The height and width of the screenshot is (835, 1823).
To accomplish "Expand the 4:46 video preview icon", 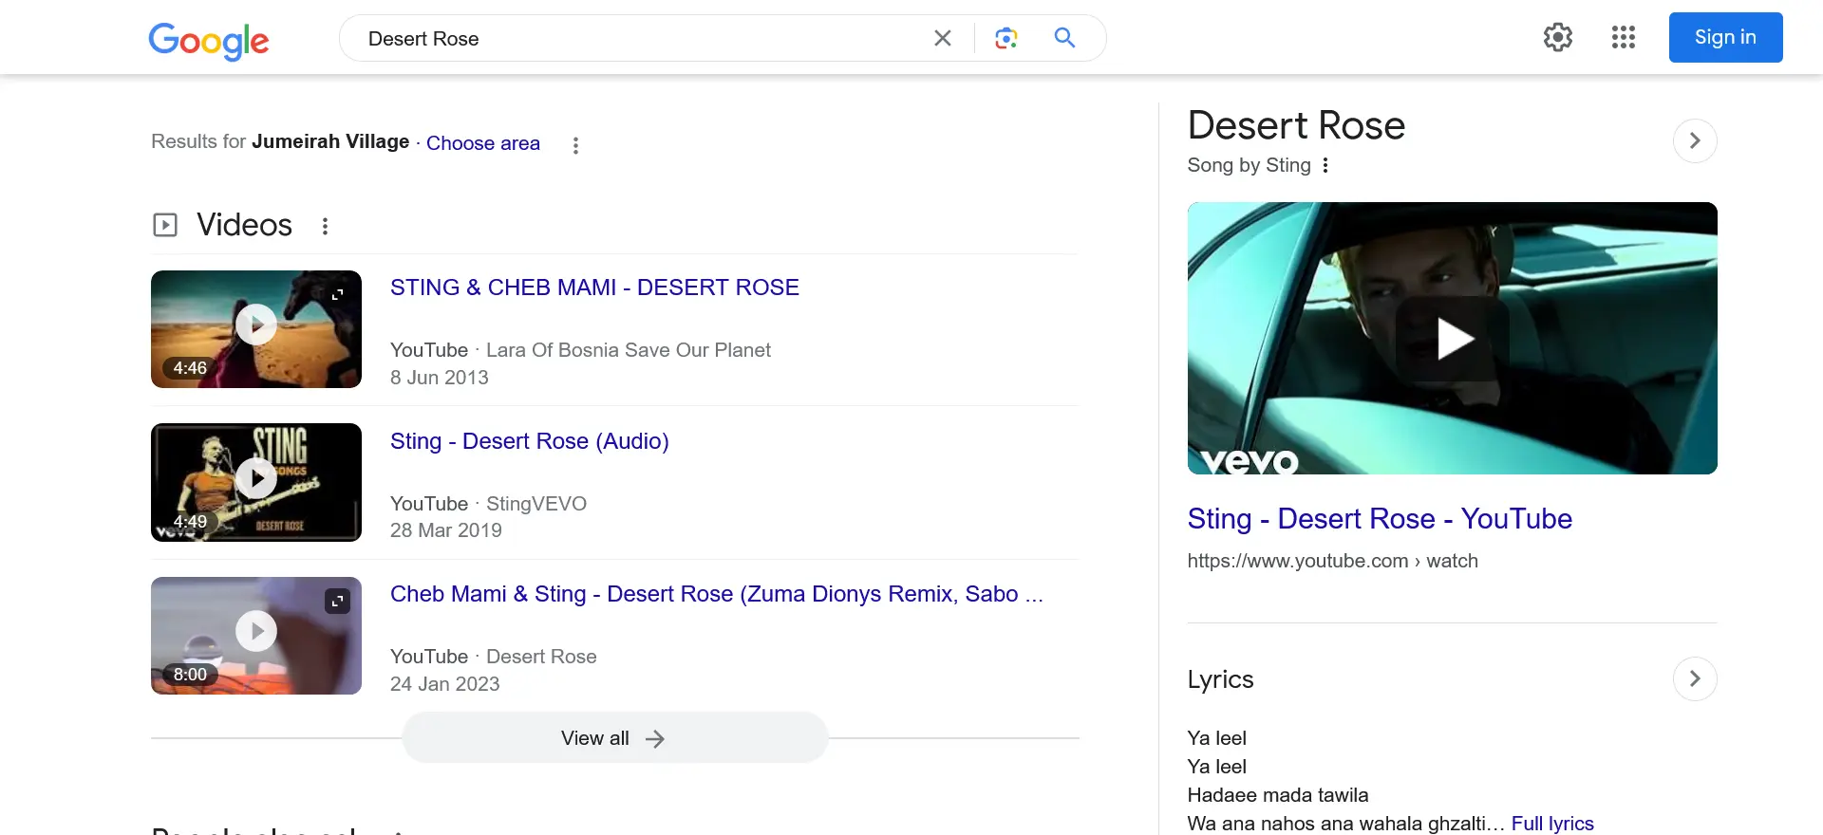I will pyautogui.click(x=337, y=295).
